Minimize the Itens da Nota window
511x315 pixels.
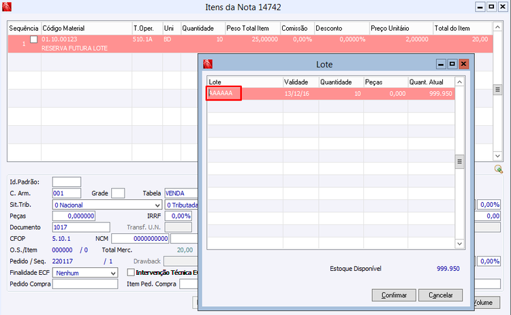pyautogui.click(x=480, y=7)
